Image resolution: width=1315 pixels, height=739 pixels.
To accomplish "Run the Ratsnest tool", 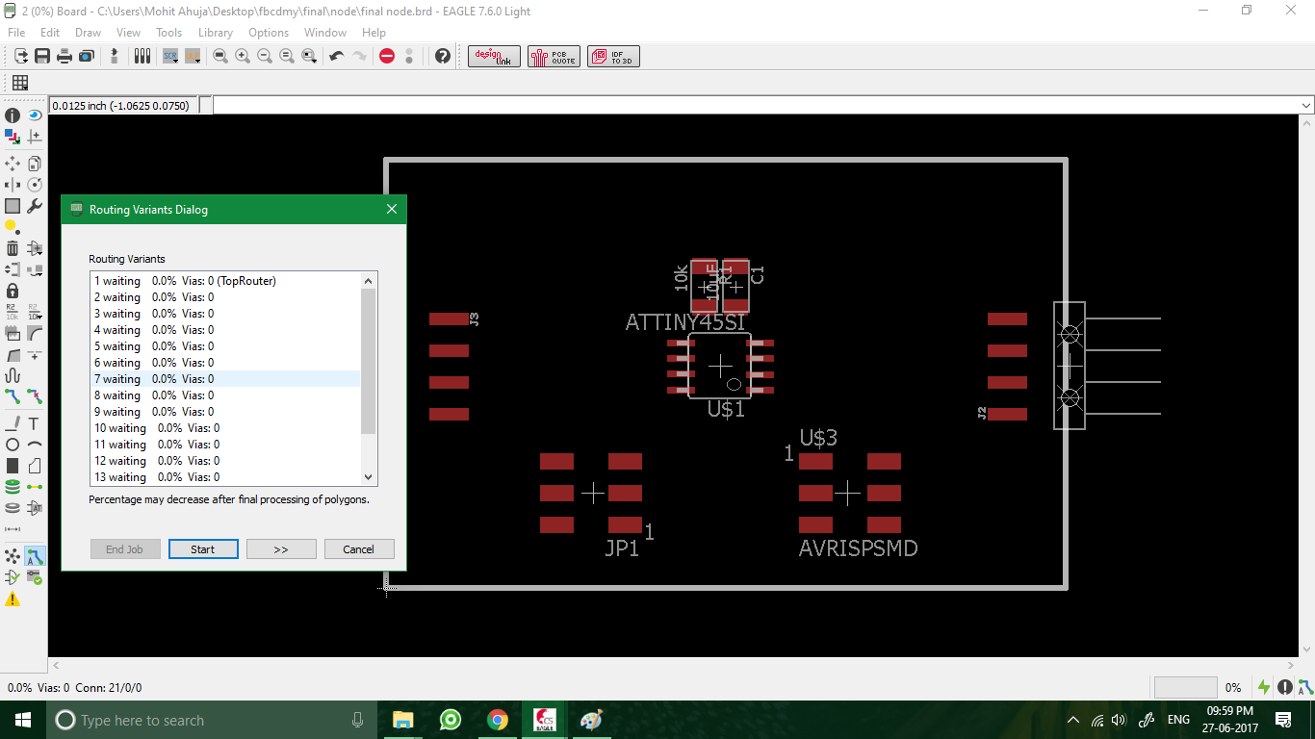I will point(13,556).
